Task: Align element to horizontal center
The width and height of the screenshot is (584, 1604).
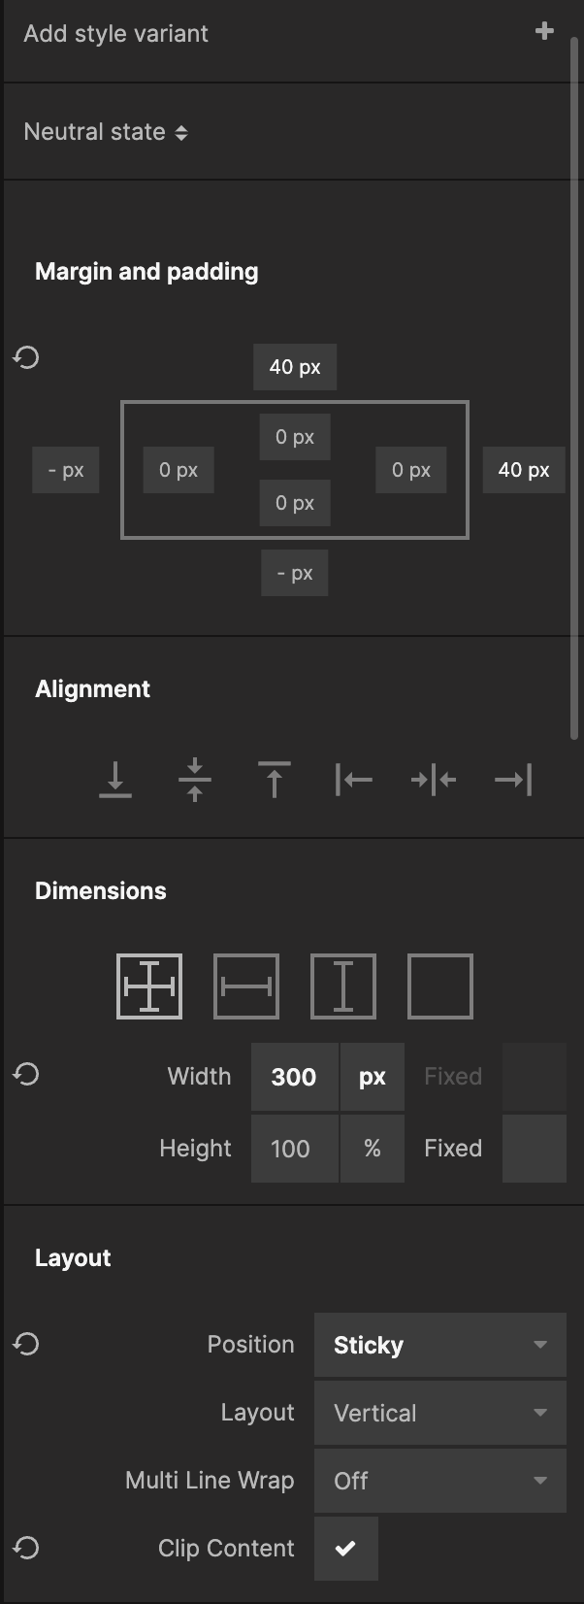Action: coord(434,780)
